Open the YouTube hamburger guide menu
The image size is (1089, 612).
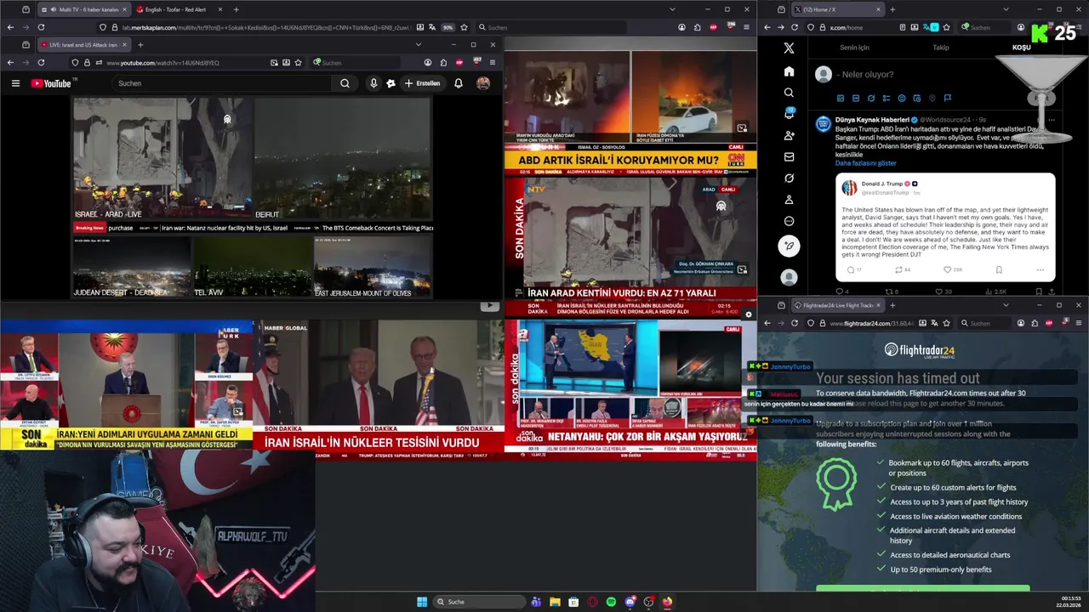[x=15, y=83]
